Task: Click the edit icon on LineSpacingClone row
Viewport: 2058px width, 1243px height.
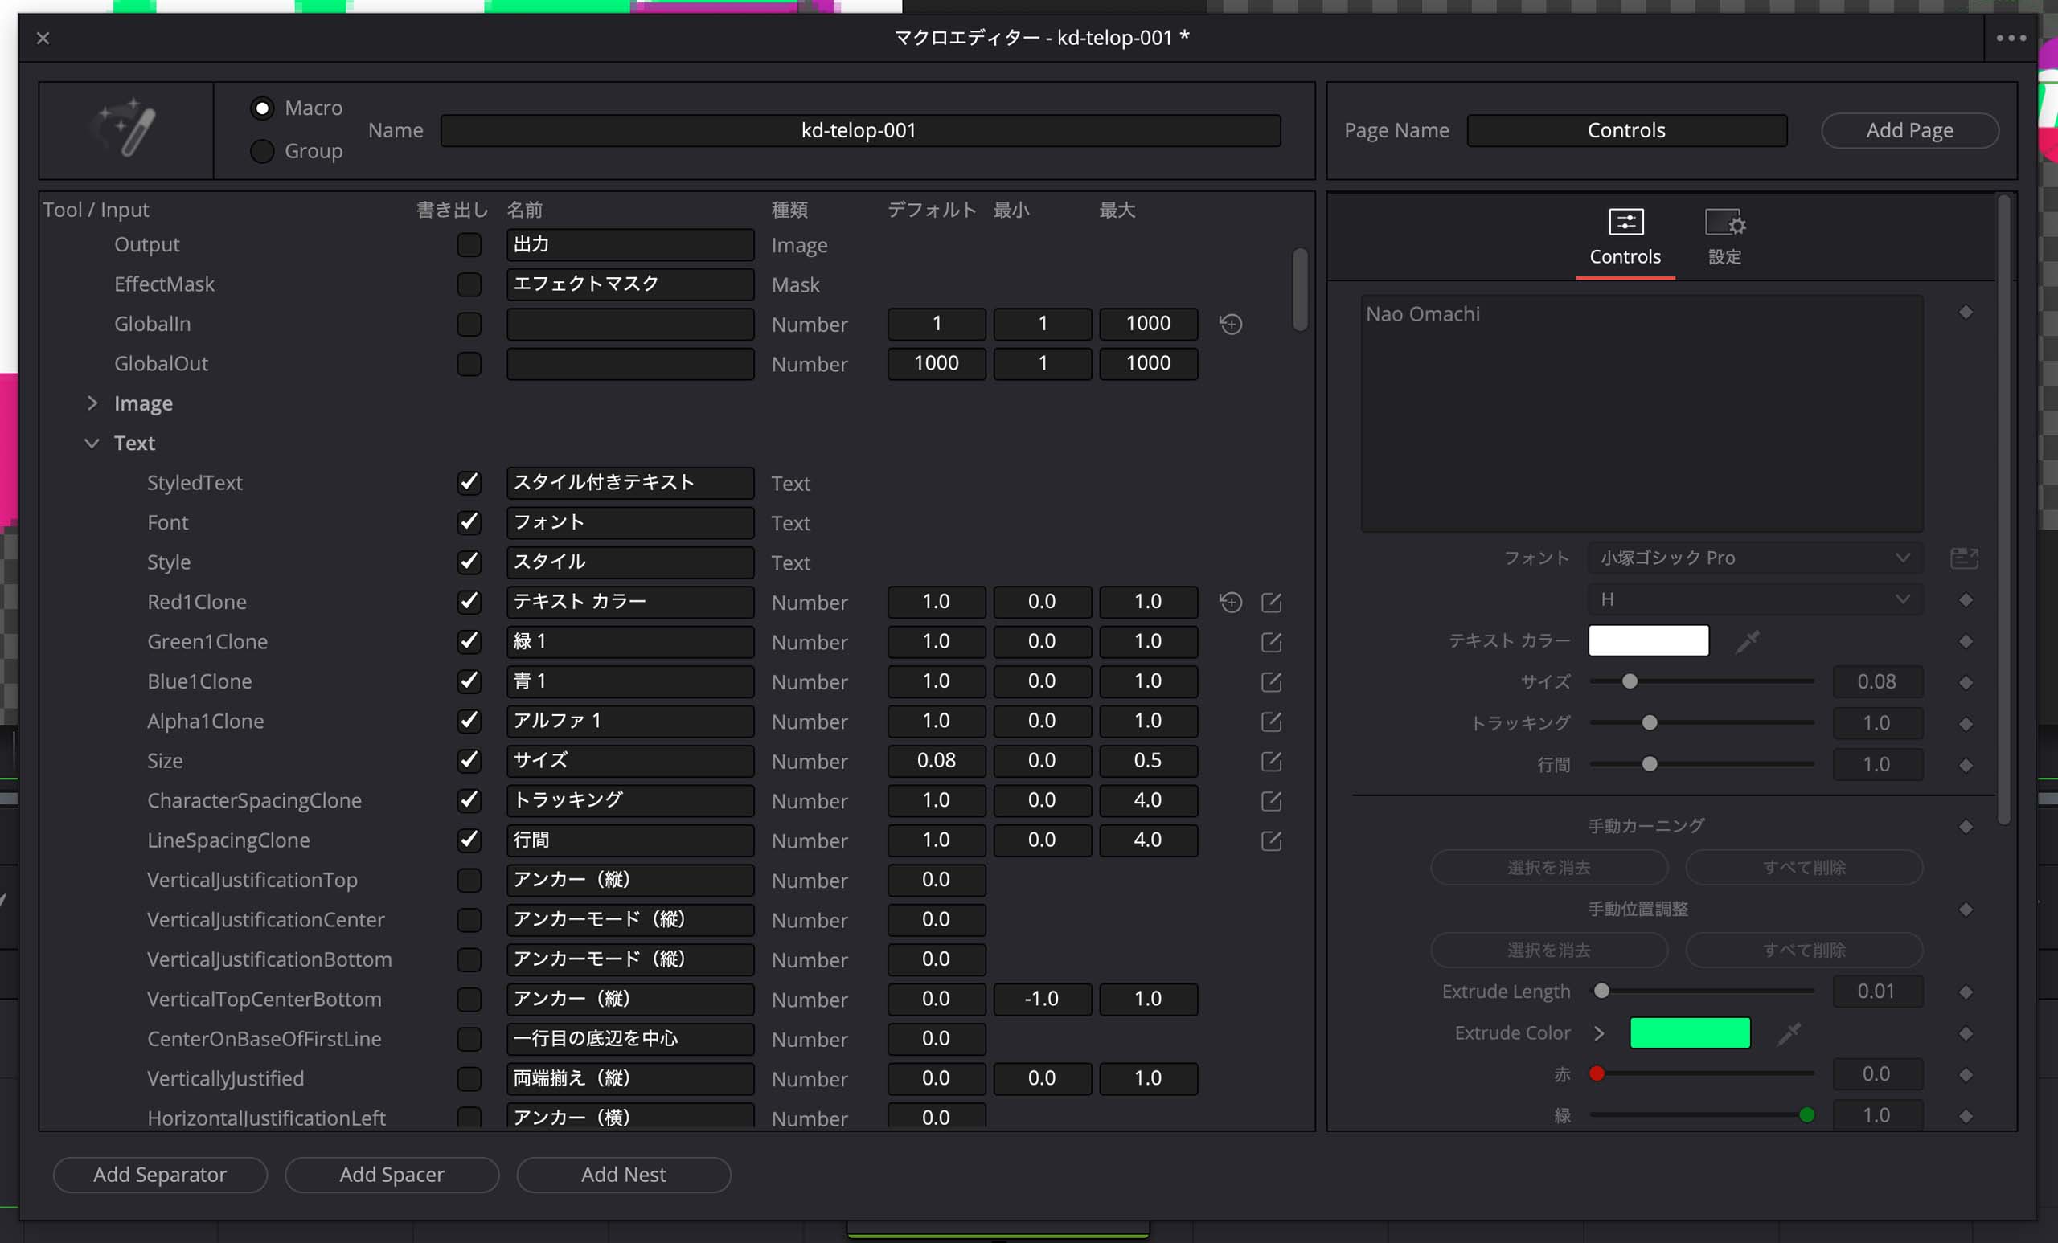Action: point(1271,840)
